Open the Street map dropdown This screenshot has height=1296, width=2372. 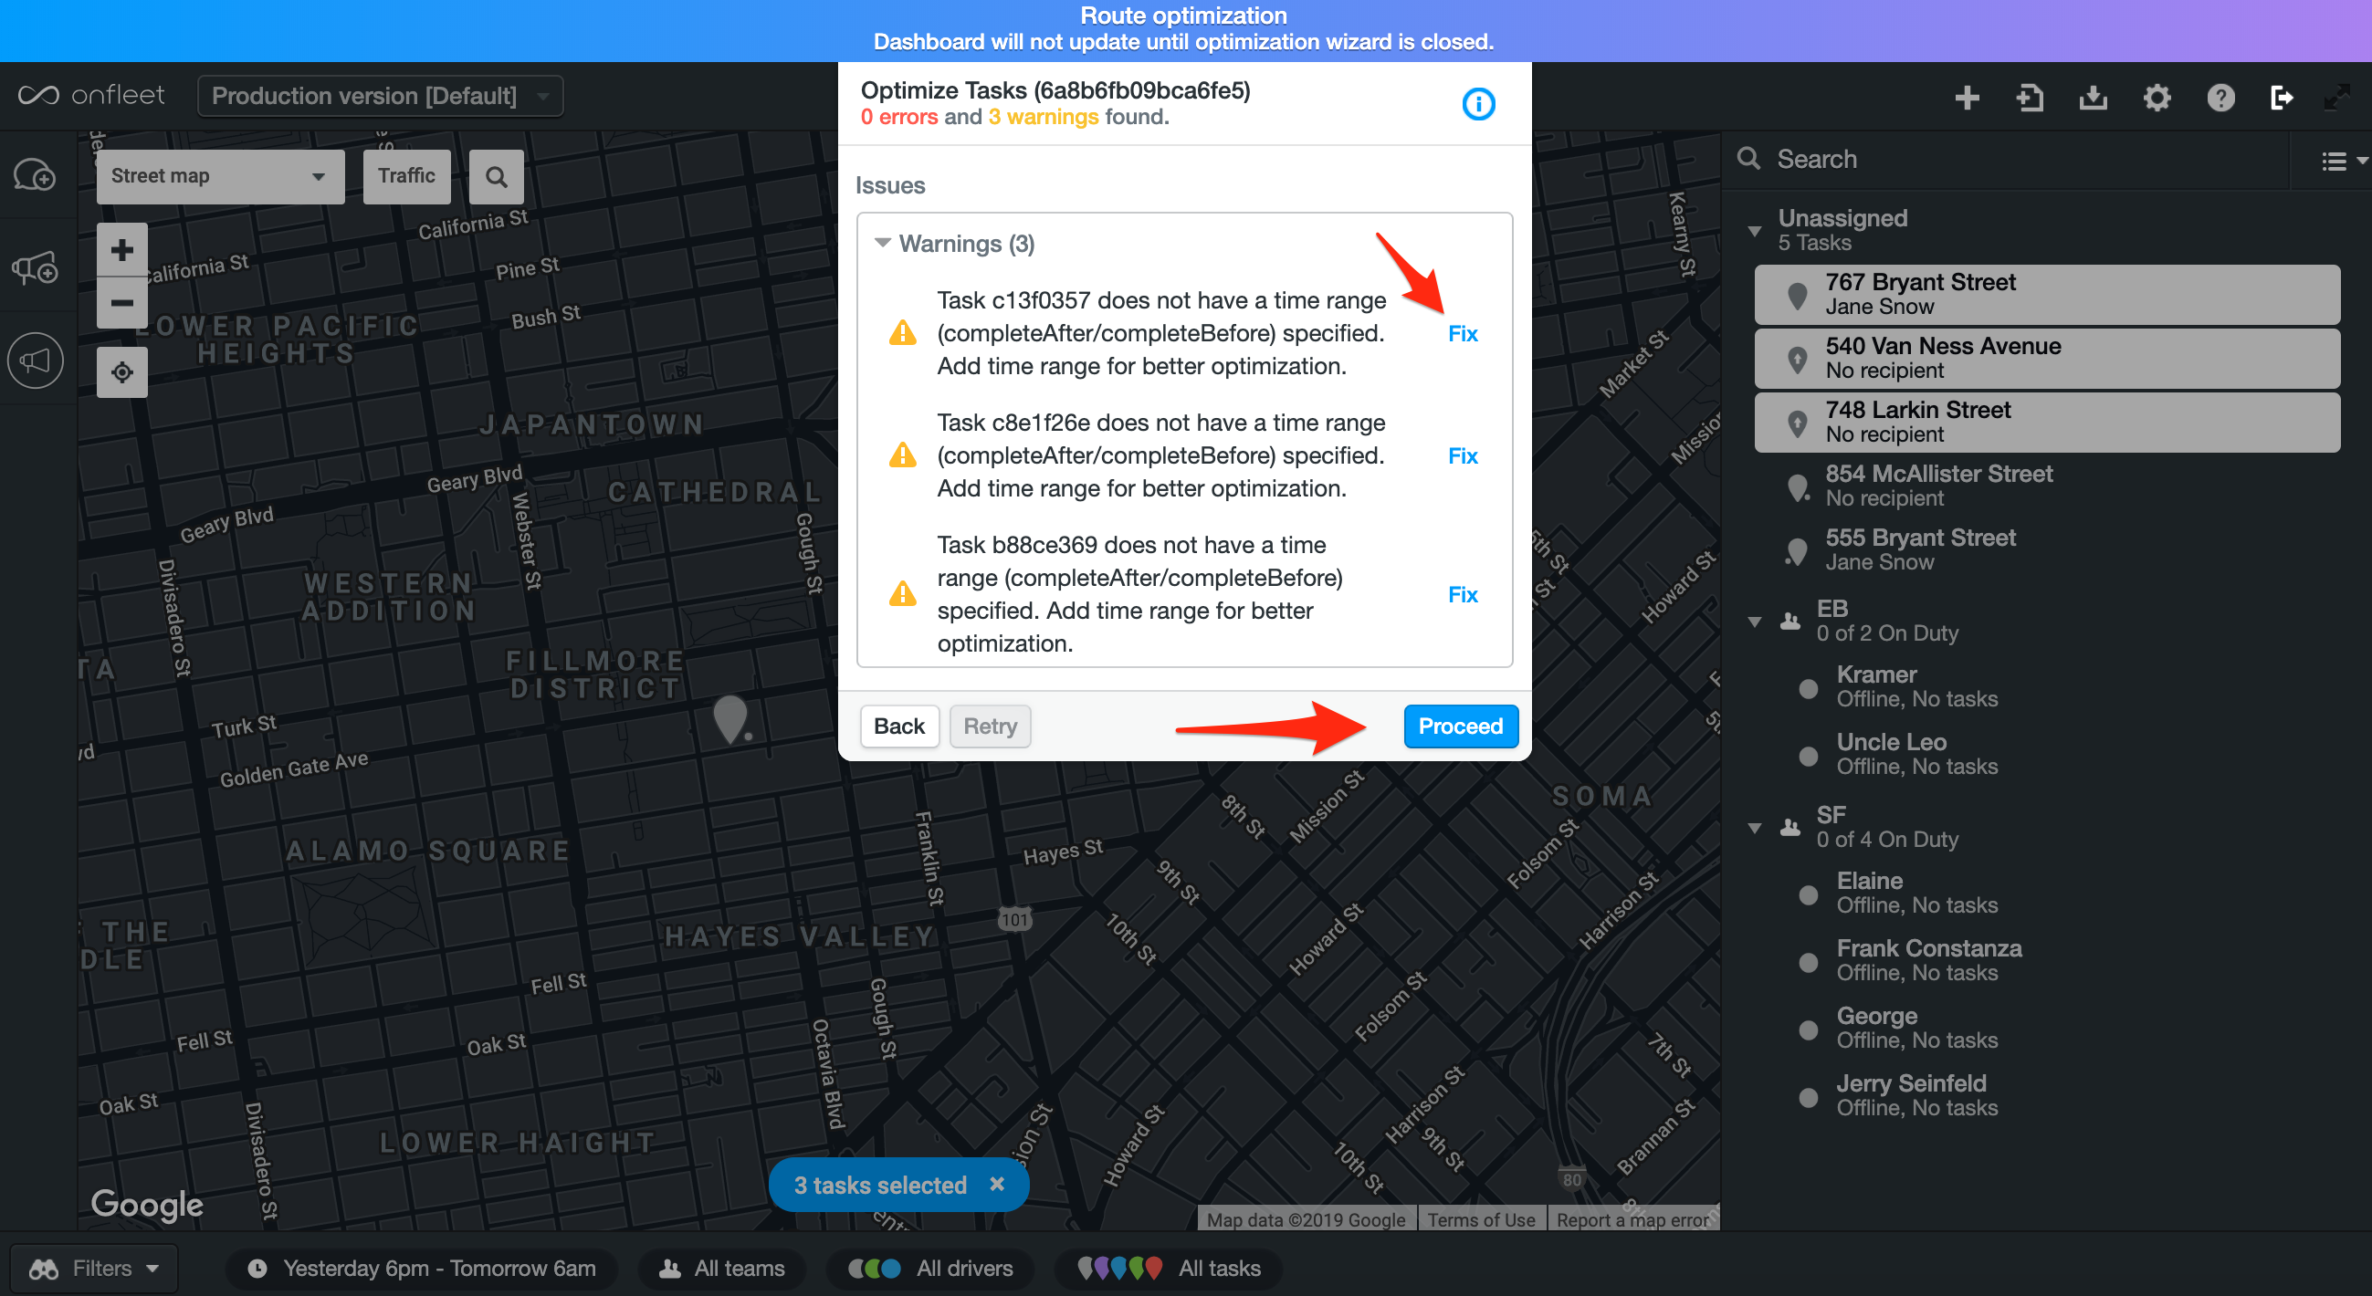point(220,176)
